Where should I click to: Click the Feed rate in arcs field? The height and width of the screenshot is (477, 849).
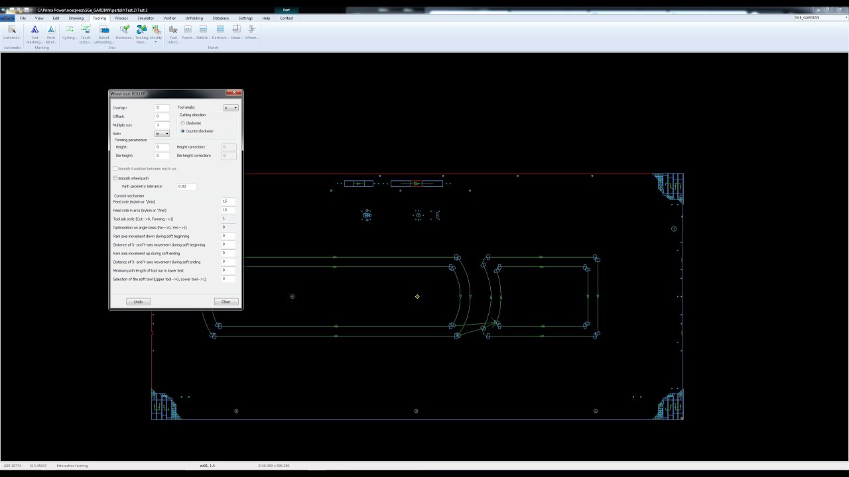(x=228, y=210)
